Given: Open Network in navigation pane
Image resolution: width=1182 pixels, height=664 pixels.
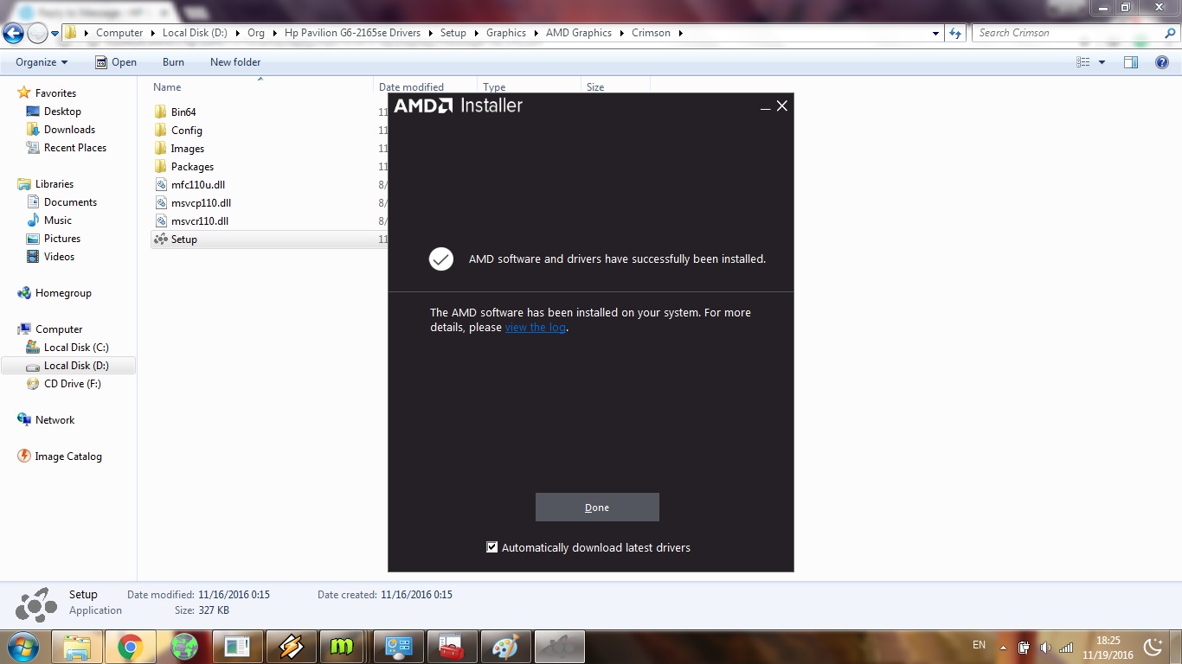Looking at the screenshot, I should coord(55,420).
